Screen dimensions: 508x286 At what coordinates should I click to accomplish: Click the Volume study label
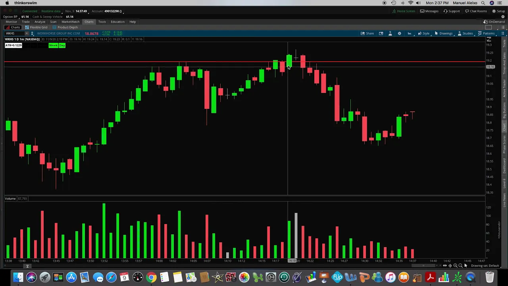point(10,199)
